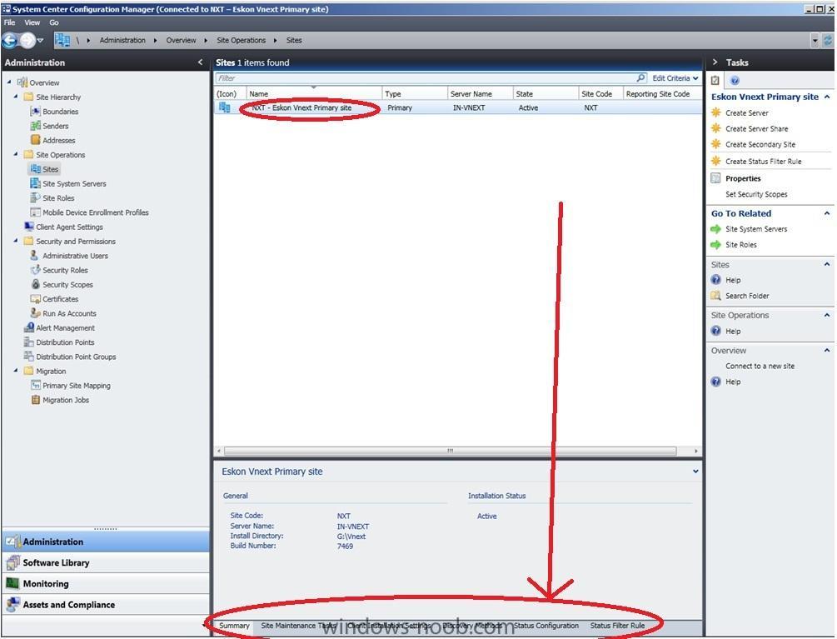
Task: Click Create Server Share task
Action: coord(756,128)
